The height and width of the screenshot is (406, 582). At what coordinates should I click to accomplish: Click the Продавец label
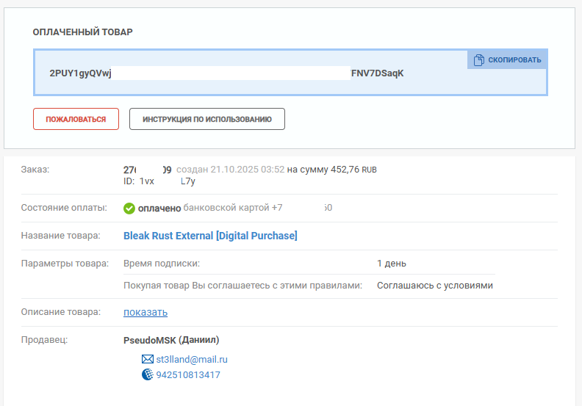[45, 340]
